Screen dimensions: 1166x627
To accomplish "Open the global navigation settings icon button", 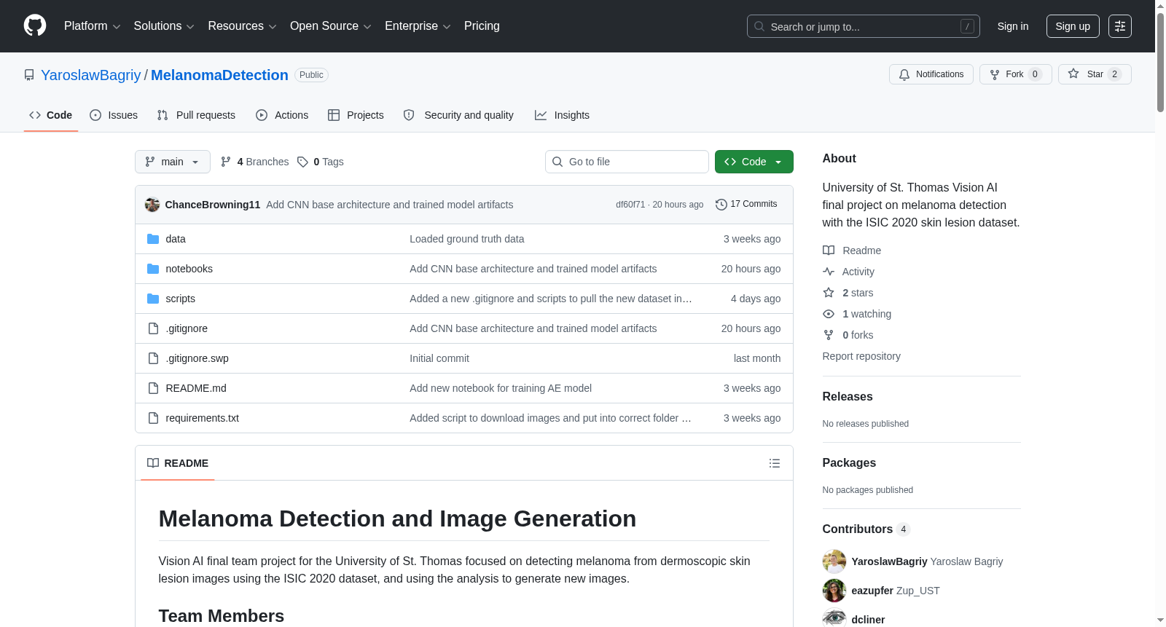I will [1120, 26].
